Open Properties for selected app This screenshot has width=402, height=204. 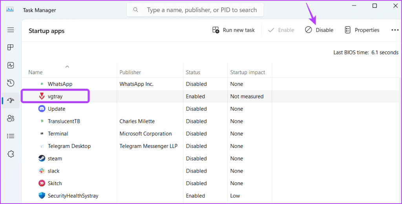click(x=362, y=30)
